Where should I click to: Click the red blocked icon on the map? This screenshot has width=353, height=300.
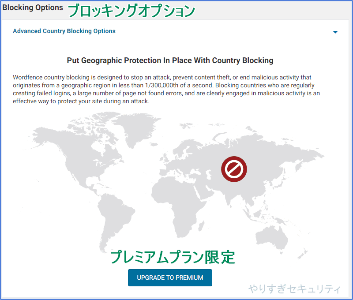234,169
